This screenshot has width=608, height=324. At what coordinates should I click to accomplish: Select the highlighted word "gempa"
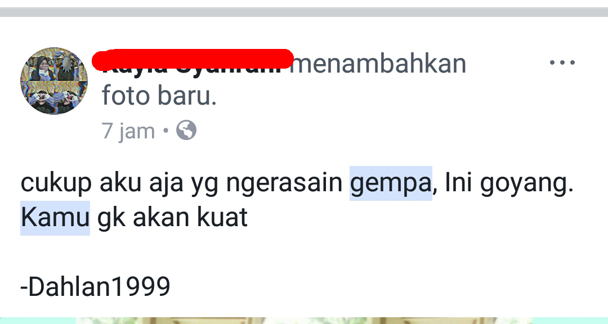click(391, 183)
